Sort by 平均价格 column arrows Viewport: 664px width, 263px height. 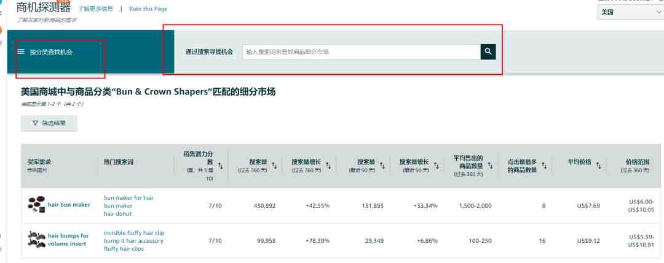[598, 166]
